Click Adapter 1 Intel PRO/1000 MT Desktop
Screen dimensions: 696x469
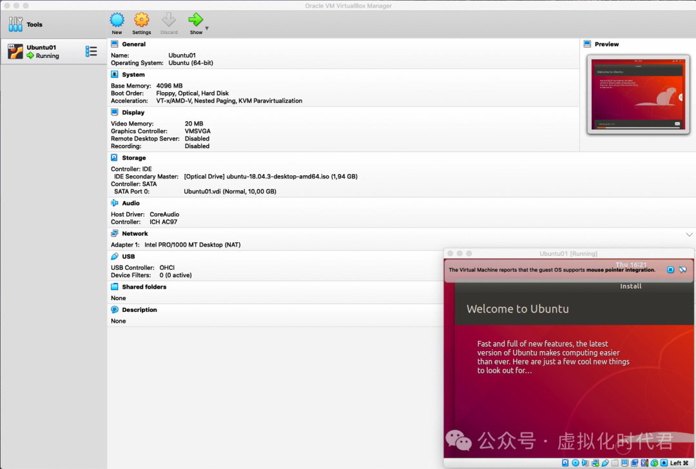(192, 245)
